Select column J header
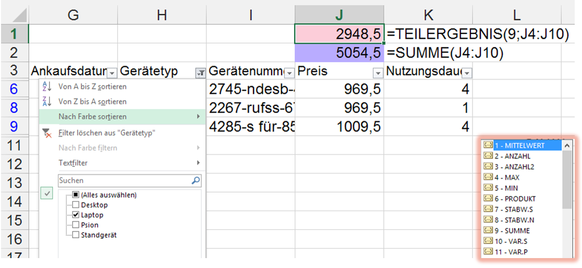 pyautogui.click(x=339, y=15)
